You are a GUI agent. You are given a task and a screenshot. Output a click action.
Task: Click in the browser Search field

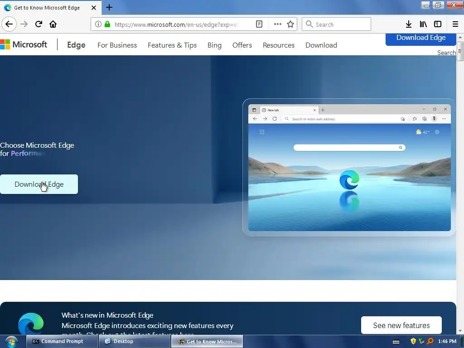click(x=336, y=24)
